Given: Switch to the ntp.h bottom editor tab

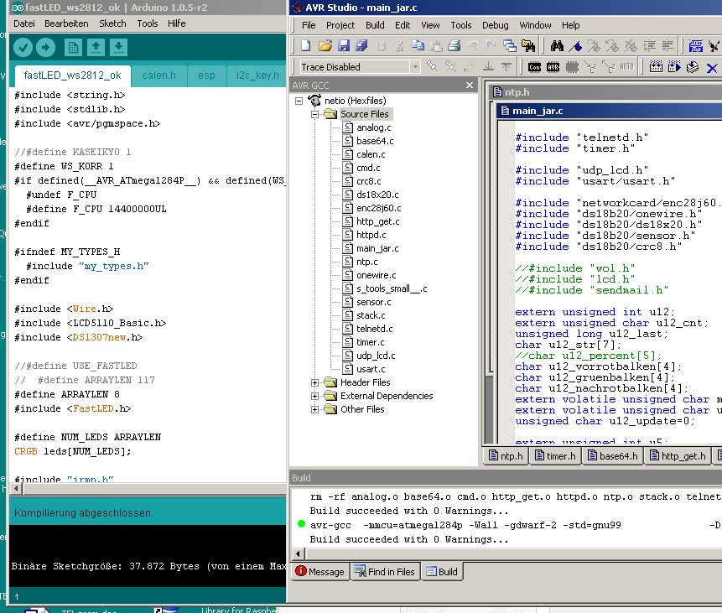Looking at the screenshot, I should point(506,456).
